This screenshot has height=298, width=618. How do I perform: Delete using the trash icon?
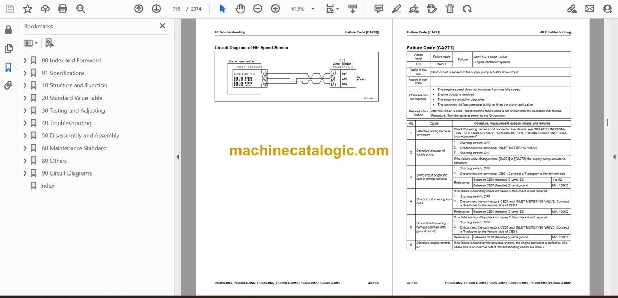450,9
